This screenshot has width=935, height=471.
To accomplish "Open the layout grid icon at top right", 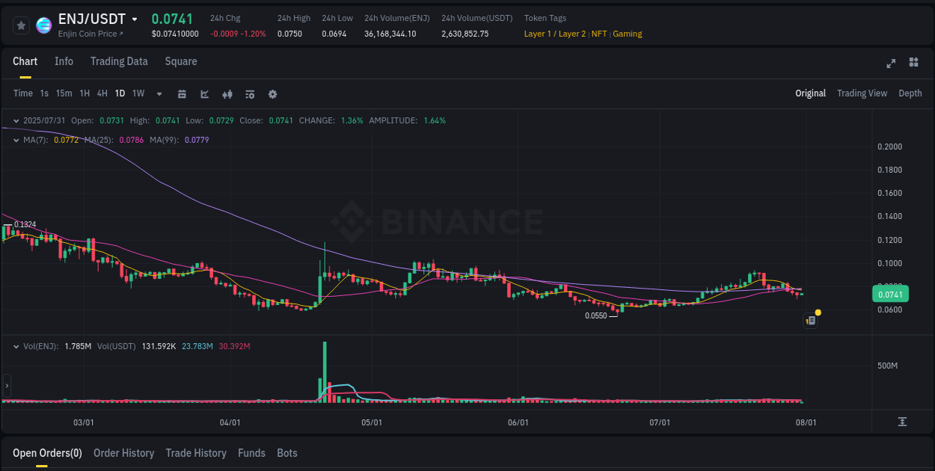I will (914, 64).
